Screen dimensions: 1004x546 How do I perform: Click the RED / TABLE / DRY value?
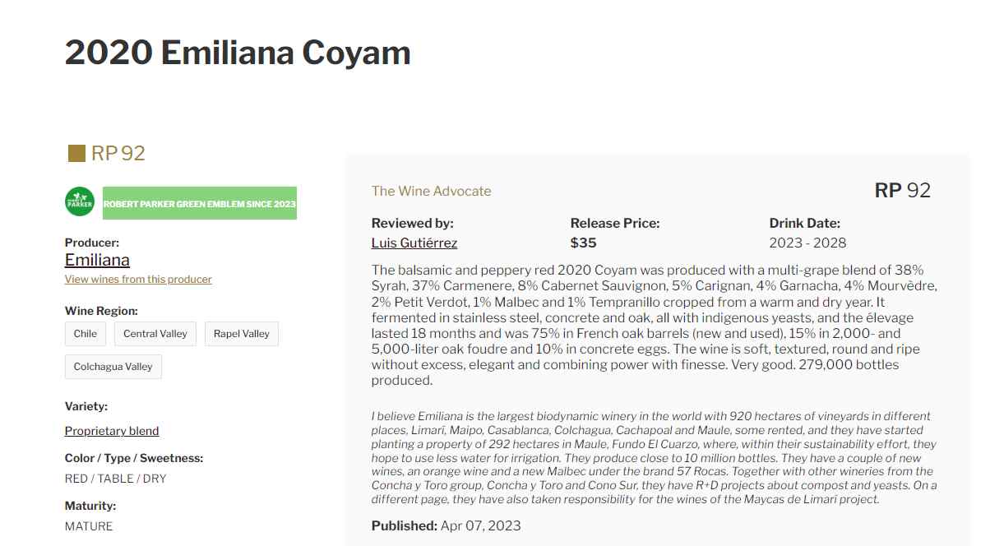click(115, 479)
